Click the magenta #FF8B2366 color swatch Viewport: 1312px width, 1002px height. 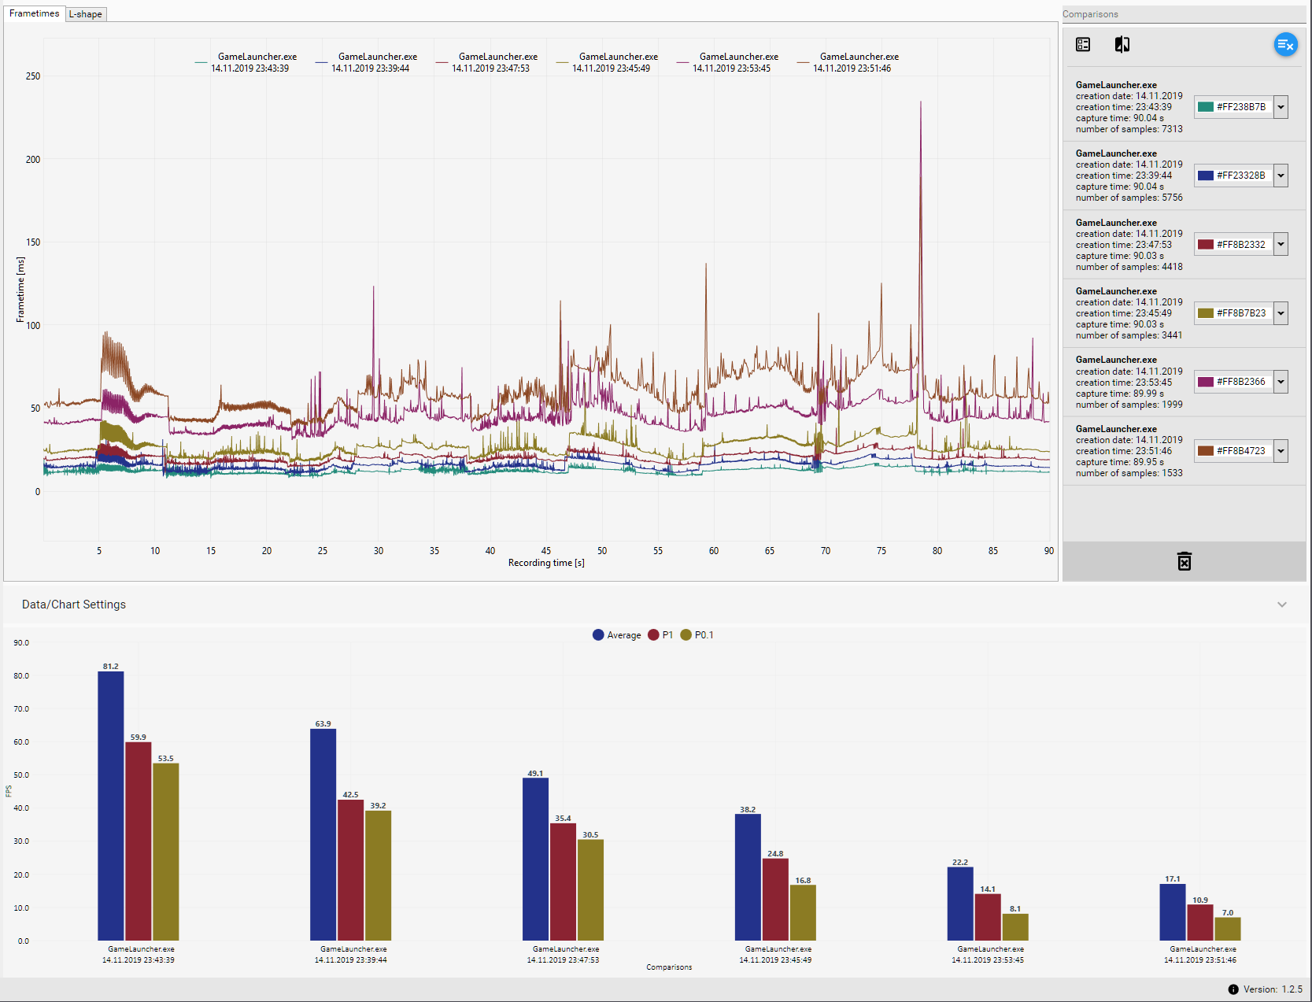coord(1205,382)
